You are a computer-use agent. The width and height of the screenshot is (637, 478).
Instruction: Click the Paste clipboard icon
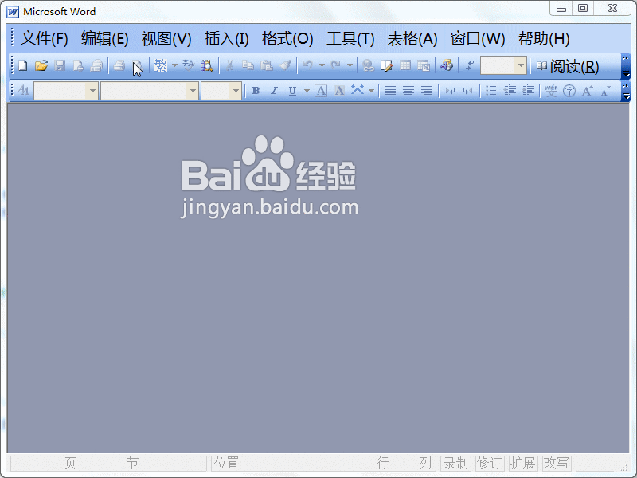coord(267,65)
